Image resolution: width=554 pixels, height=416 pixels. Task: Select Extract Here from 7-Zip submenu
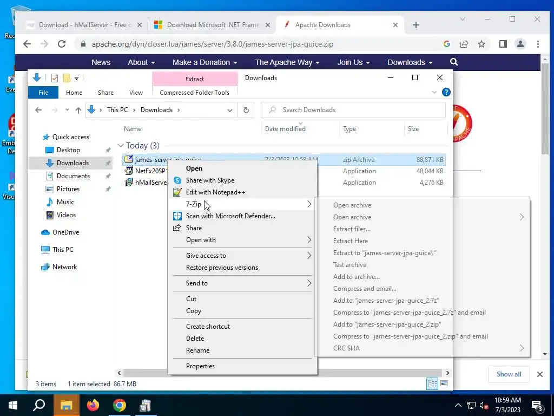click(x=351, y=241)
